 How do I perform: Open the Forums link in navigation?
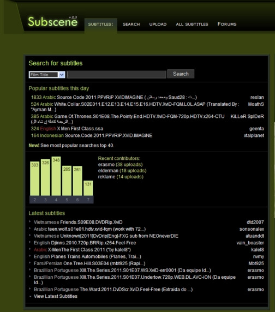click(x=227, y=24)
